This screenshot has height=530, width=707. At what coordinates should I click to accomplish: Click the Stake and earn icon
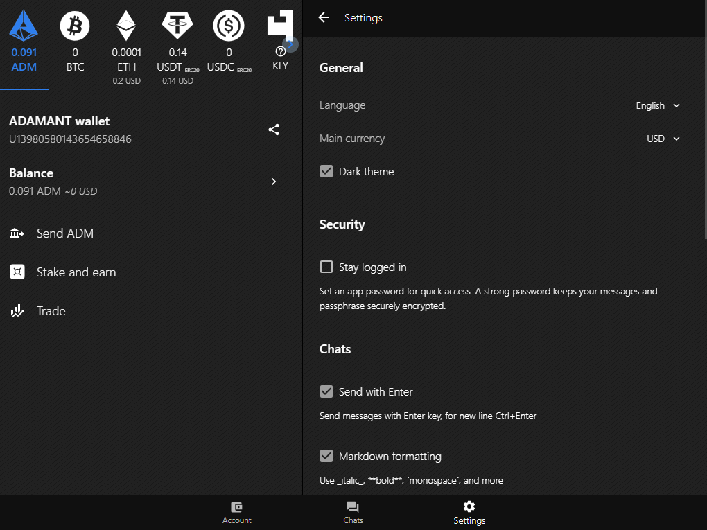pos(17,272)
